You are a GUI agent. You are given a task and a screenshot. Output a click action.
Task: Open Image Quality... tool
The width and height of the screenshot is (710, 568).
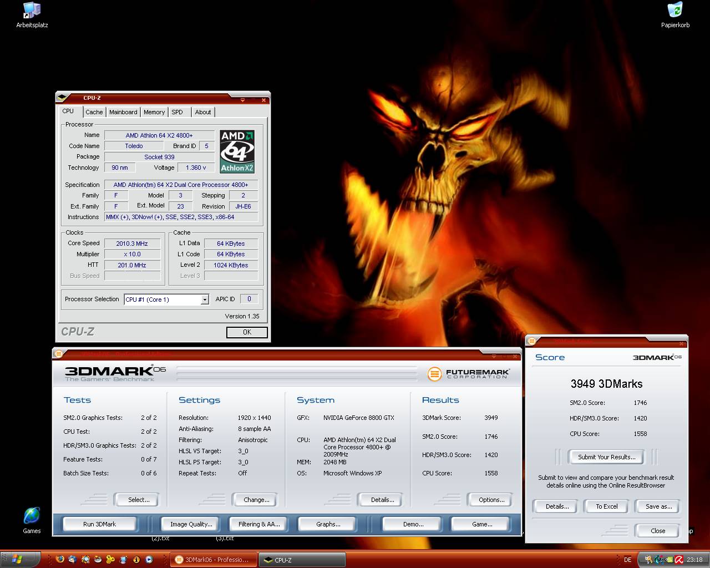pyautogui.click(x=191, y=524)
